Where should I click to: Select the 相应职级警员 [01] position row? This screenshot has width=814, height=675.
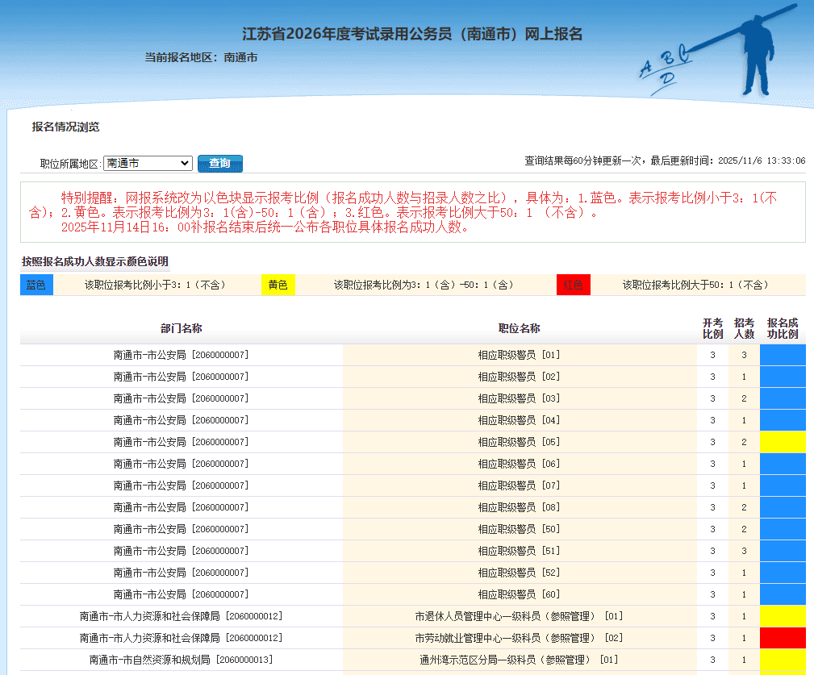[520, 354]
